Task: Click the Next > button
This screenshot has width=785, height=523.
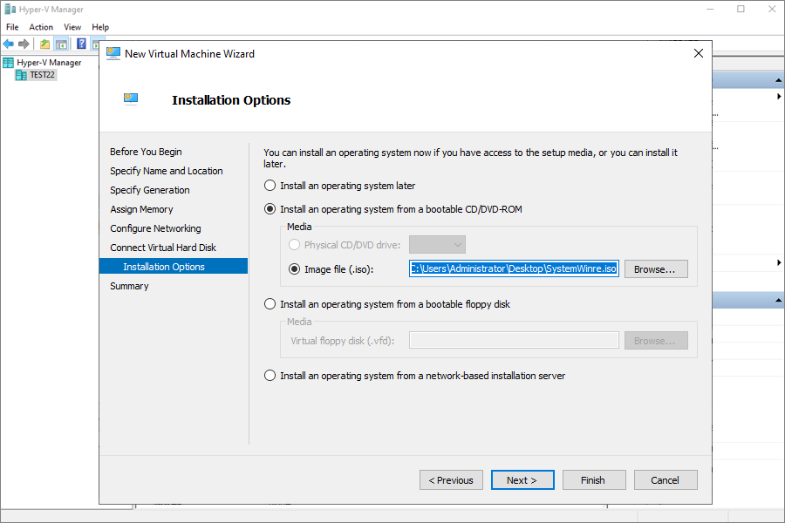Action: (522, 480)
